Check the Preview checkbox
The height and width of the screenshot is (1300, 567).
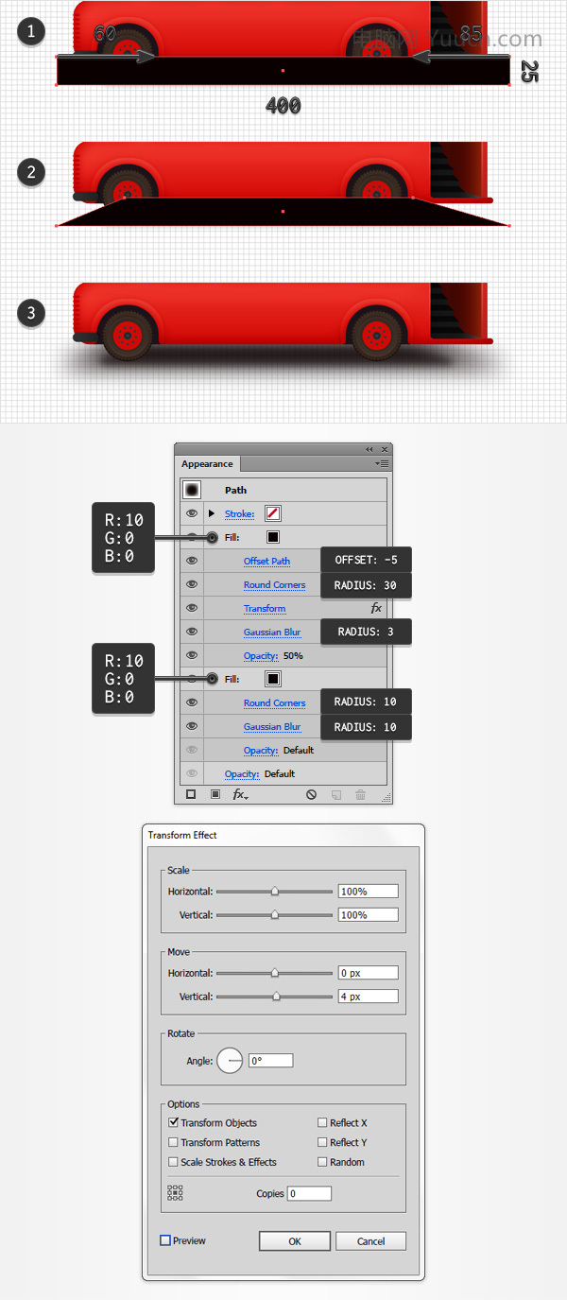point(165,1240)
